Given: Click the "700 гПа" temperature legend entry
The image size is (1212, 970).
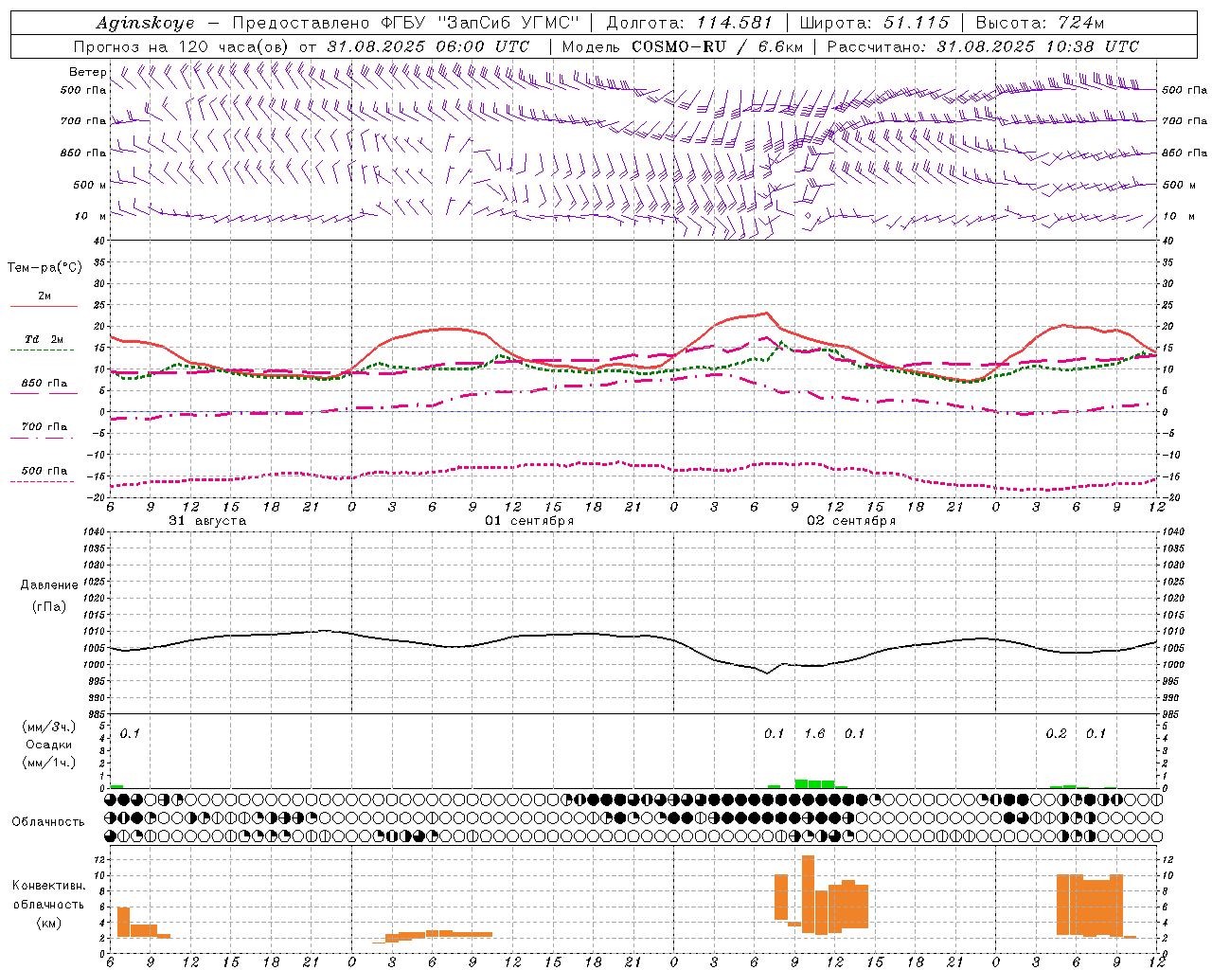Looking at the screenshot, I should (44, 430).
